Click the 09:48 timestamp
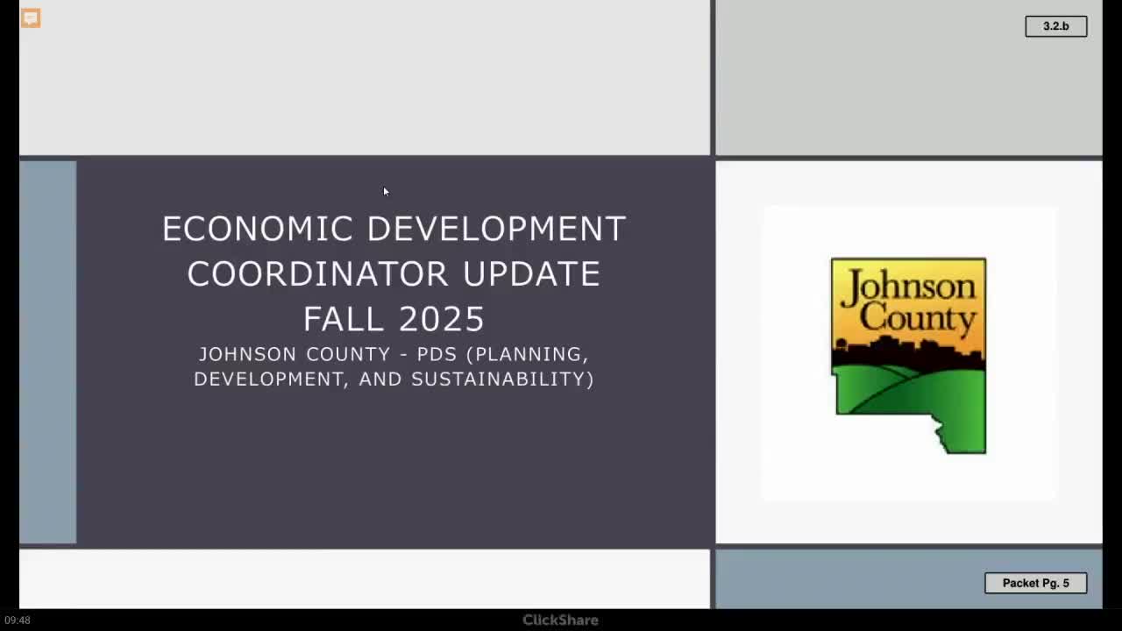The image size is (1122, 631). click(18, 620)
